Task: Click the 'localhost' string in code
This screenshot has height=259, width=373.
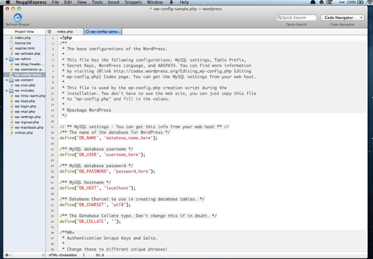Action: pyautogui.click(x=117, y=188)
